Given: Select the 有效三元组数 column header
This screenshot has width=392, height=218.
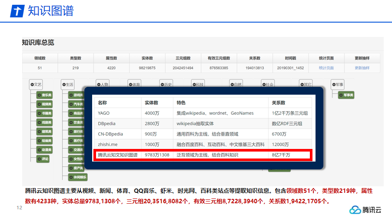Looking at the screenshot, I should click(x=219, y=58).
